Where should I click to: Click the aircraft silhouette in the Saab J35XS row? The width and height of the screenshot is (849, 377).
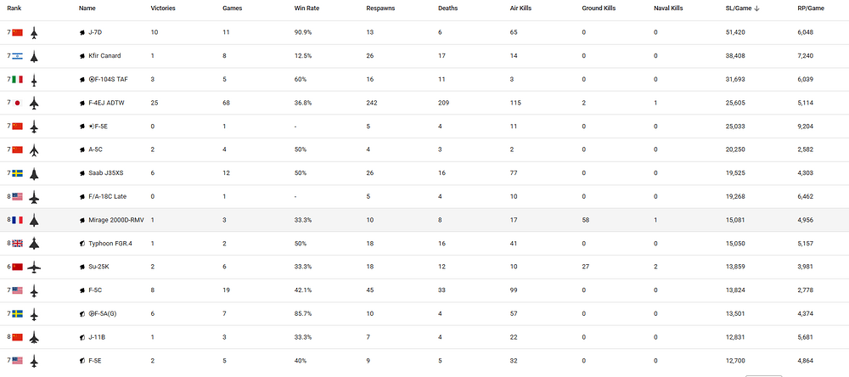point(34,173)
